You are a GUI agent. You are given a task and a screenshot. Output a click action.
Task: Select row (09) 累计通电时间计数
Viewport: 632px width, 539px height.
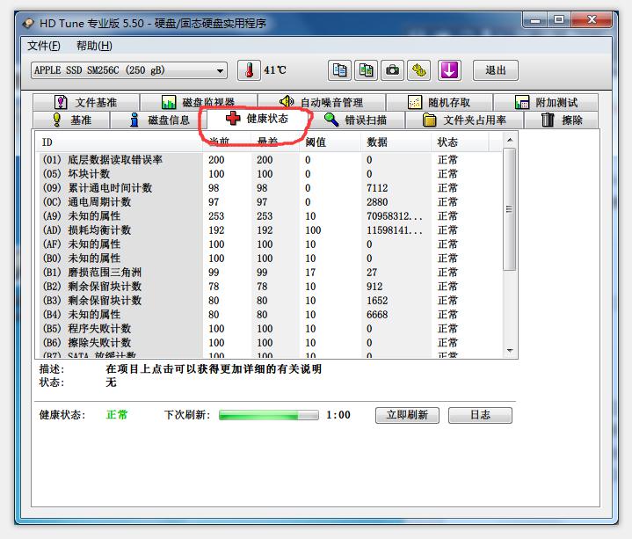point(270,188)
